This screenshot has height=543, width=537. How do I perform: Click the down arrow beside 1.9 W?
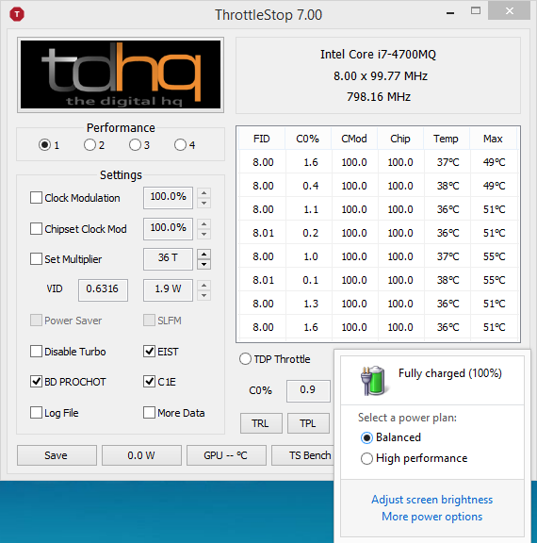204,295
